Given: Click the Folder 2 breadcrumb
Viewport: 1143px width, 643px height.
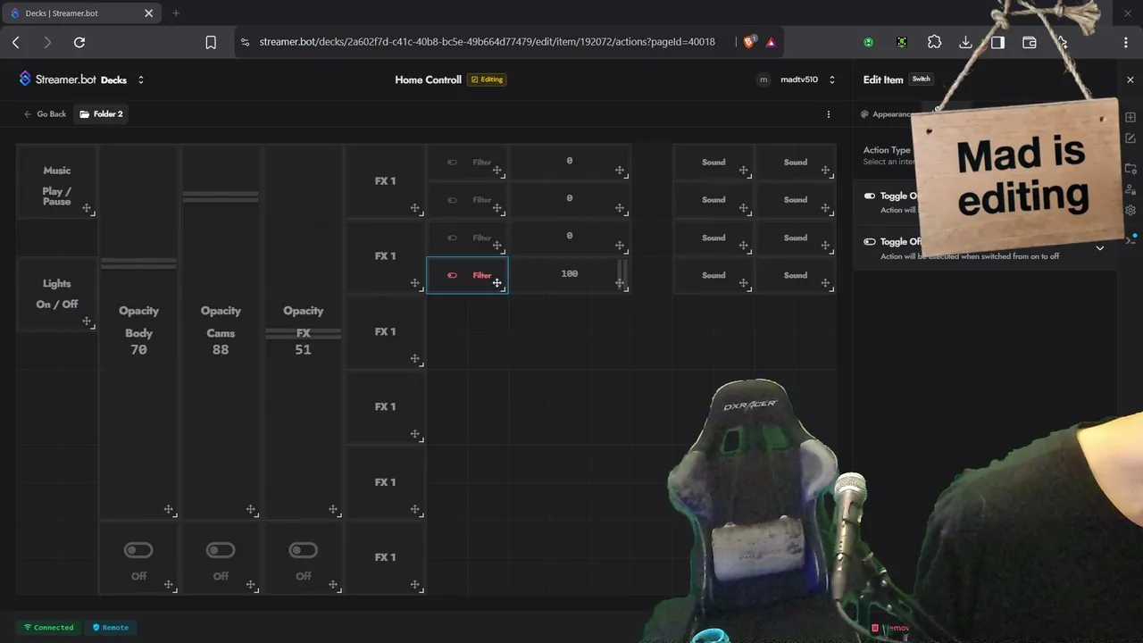Looking at the screenshot, I should point(101,114).
